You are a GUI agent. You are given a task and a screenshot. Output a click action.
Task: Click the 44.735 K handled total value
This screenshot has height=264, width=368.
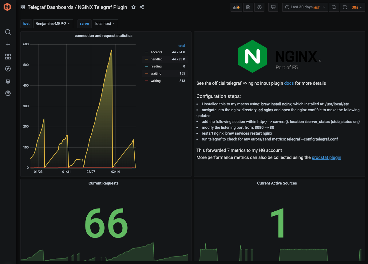click(x=178, y=59)
